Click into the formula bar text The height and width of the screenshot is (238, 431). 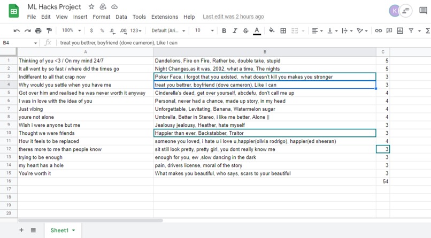pyautogui.click(x=119, y=43)
